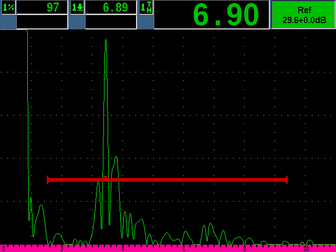Select the amplitude reading showing 97
Viewport: 336px width, 252px height.
click(42, 7)
